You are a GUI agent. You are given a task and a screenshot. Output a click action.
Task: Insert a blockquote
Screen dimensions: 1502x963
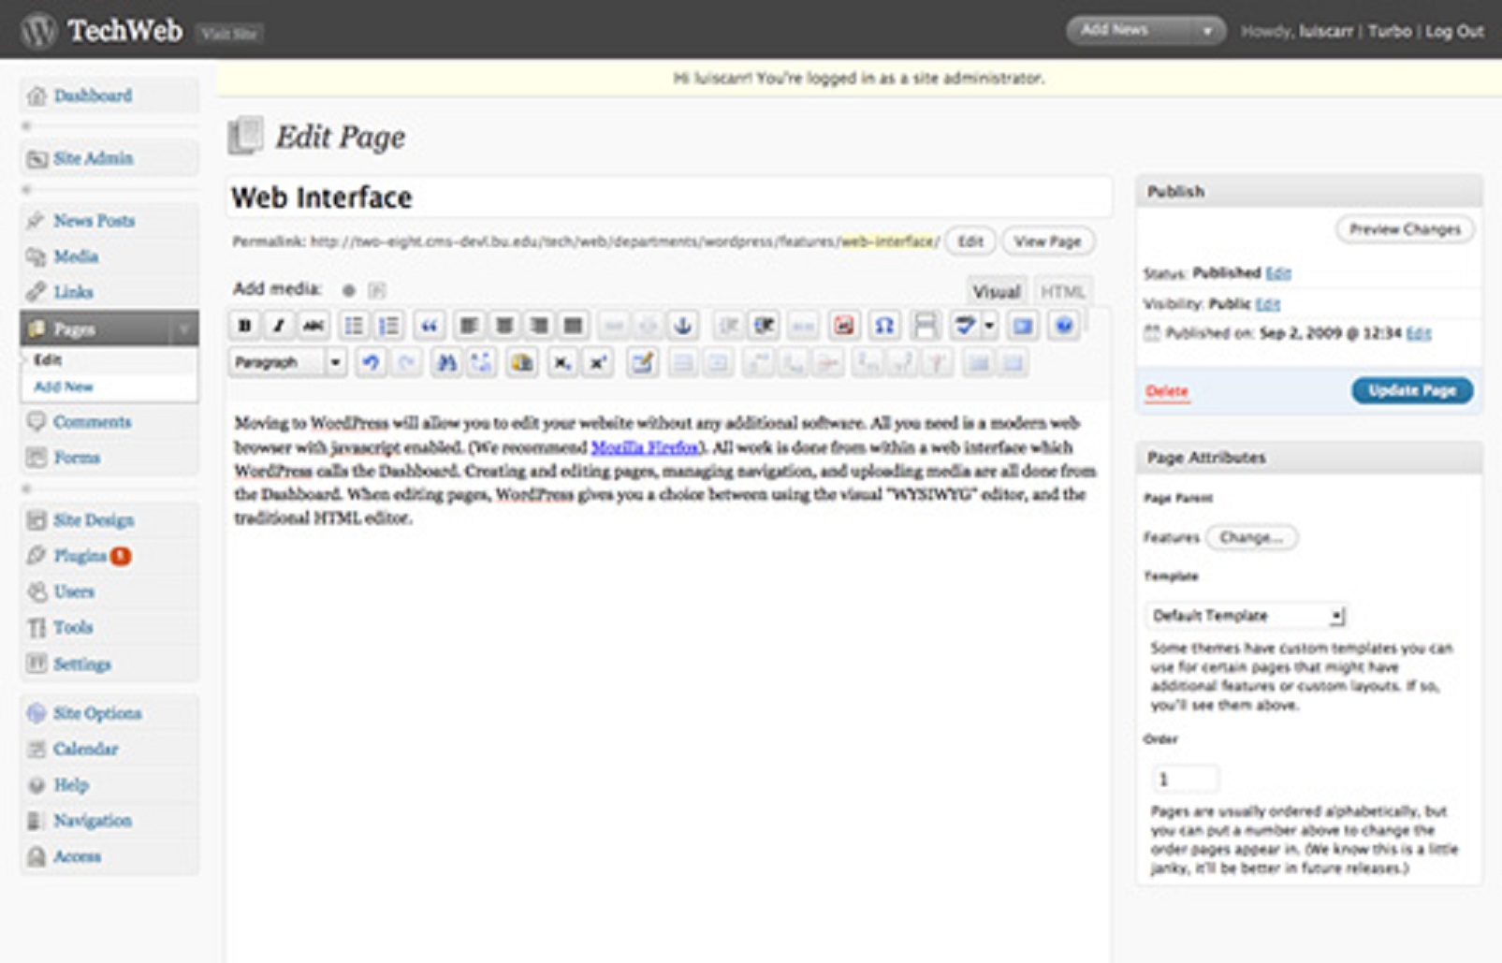[429, 326]
